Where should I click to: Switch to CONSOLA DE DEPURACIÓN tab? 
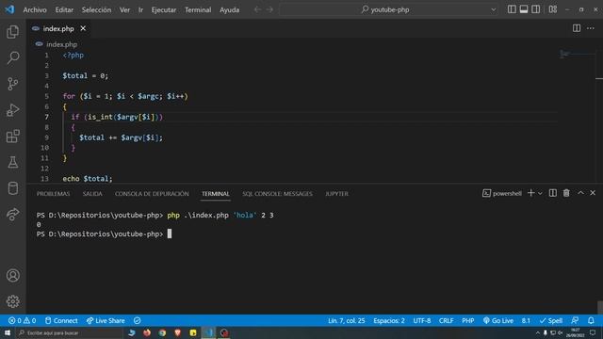coord(152,194)
